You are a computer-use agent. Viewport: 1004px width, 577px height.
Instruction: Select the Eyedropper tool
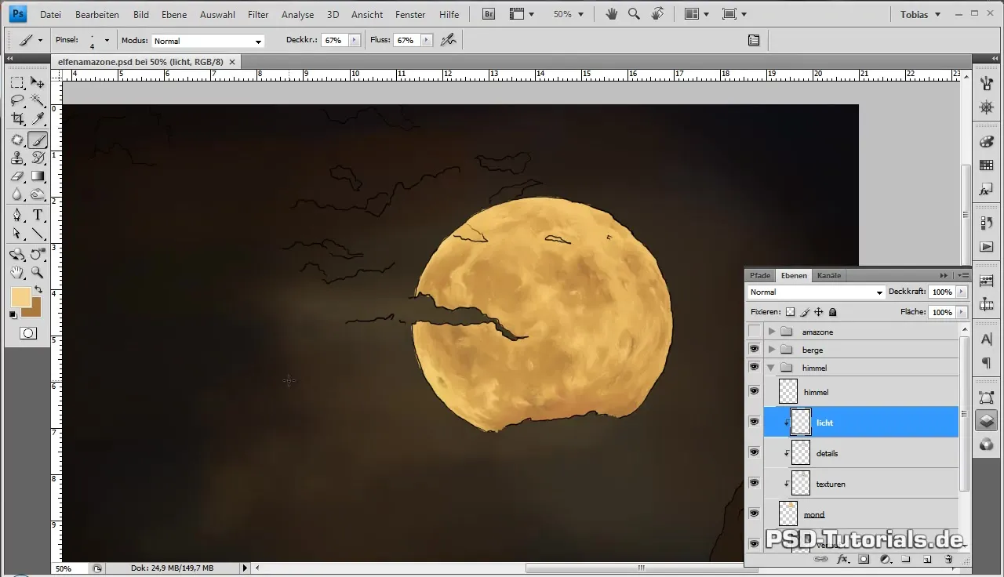[37, 119]
